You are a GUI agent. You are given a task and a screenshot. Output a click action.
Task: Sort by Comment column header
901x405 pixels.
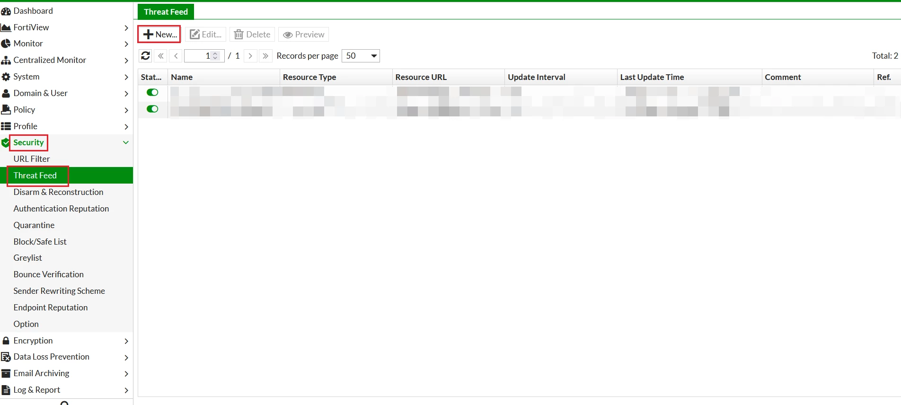[818, 77]
